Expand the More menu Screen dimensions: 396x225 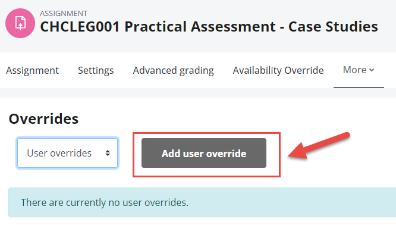tap(359, 70)
